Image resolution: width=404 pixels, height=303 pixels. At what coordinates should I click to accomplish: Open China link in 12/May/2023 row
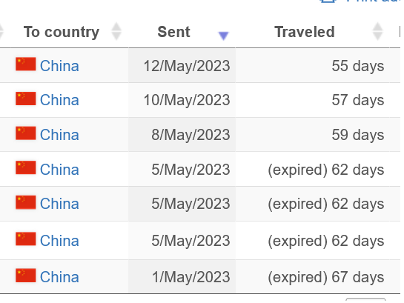click(59, 66)
